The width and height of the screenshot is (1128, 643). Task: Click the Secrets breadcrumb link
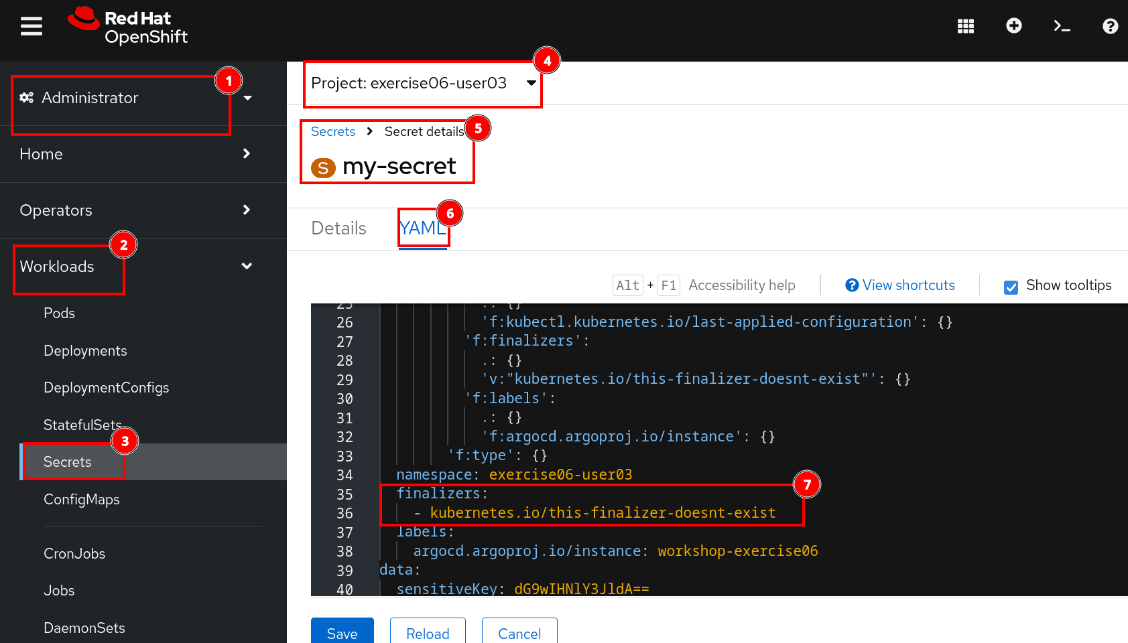pyautogui.click(x=333, y=132)
